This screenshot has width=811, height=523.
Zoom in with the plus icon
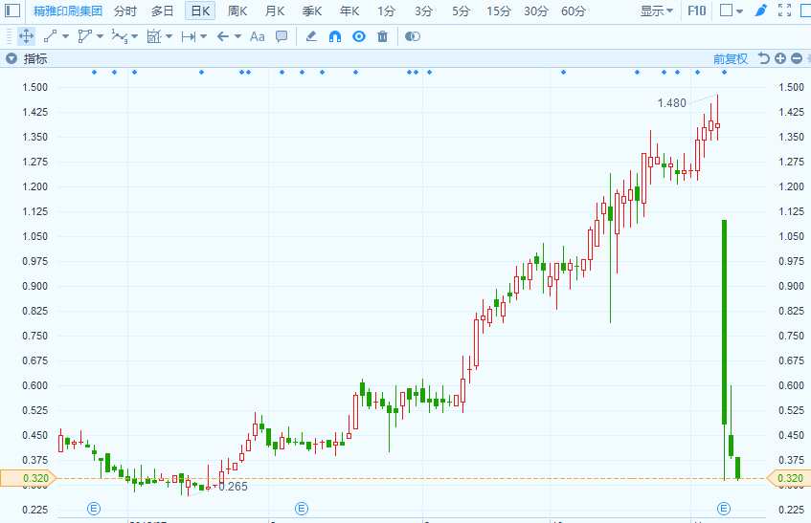click(780, 58)
